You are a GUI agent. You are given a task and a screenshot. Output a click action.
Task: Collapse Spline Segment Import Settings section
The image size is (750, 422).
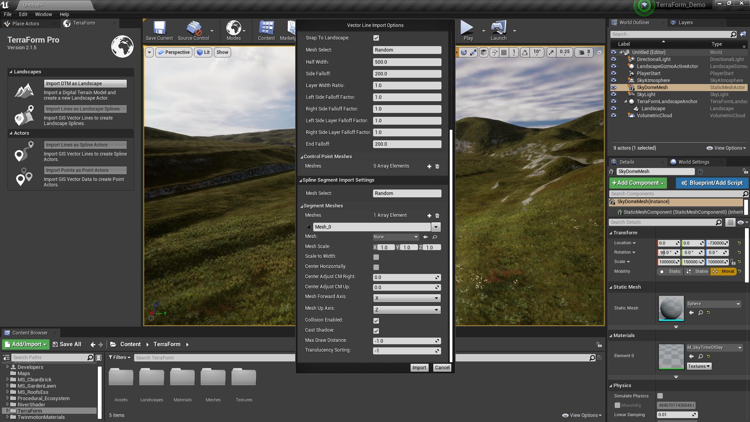[x=301, y=181]
